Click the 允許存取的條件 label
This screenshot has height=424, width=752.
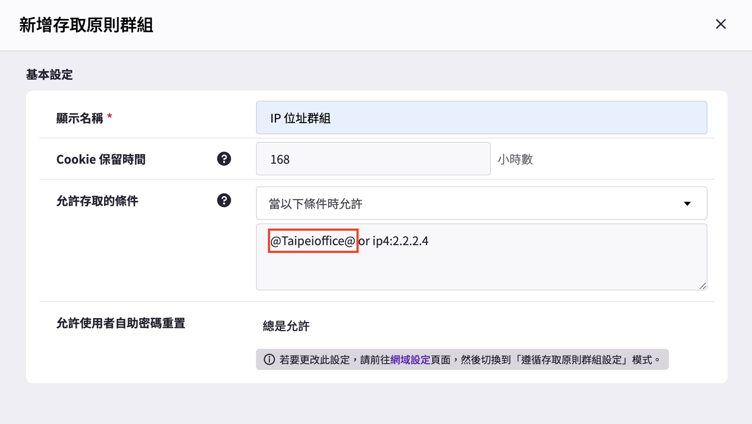[97, 201]
